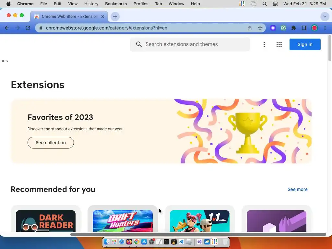Open Trash from the dock

[225, 242]
